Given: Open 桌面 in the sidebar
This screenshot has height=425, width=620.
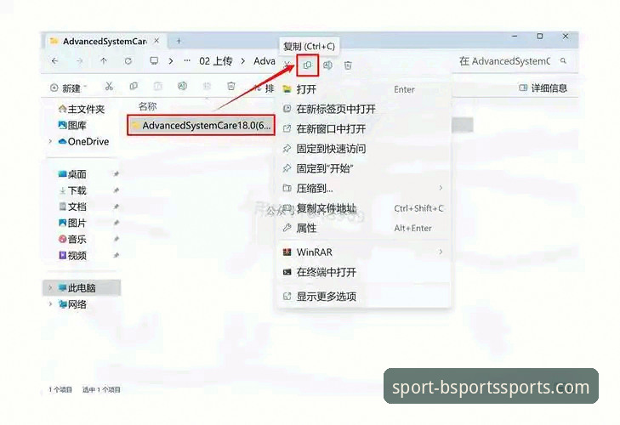Looking at the screenshot, I should coord(72,174).
